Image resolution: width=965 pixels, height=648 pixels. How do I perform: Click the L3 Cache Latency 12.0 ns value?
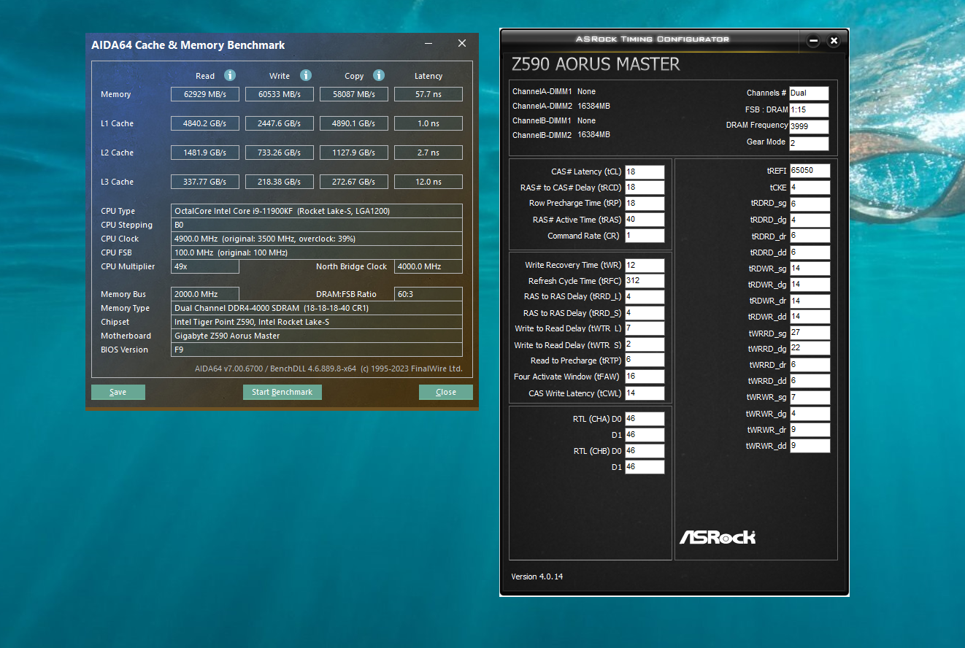[428, 182]
